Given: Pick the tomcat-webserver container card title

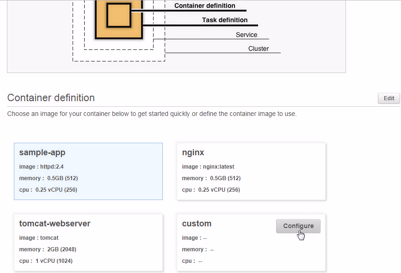Looking at the screenshot, I should [x=55, y=224].
